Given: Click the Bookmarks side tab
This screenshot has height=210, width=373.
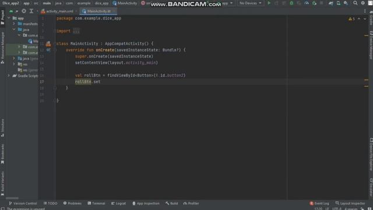Looking at the screenshot, I should pos(2,153).
